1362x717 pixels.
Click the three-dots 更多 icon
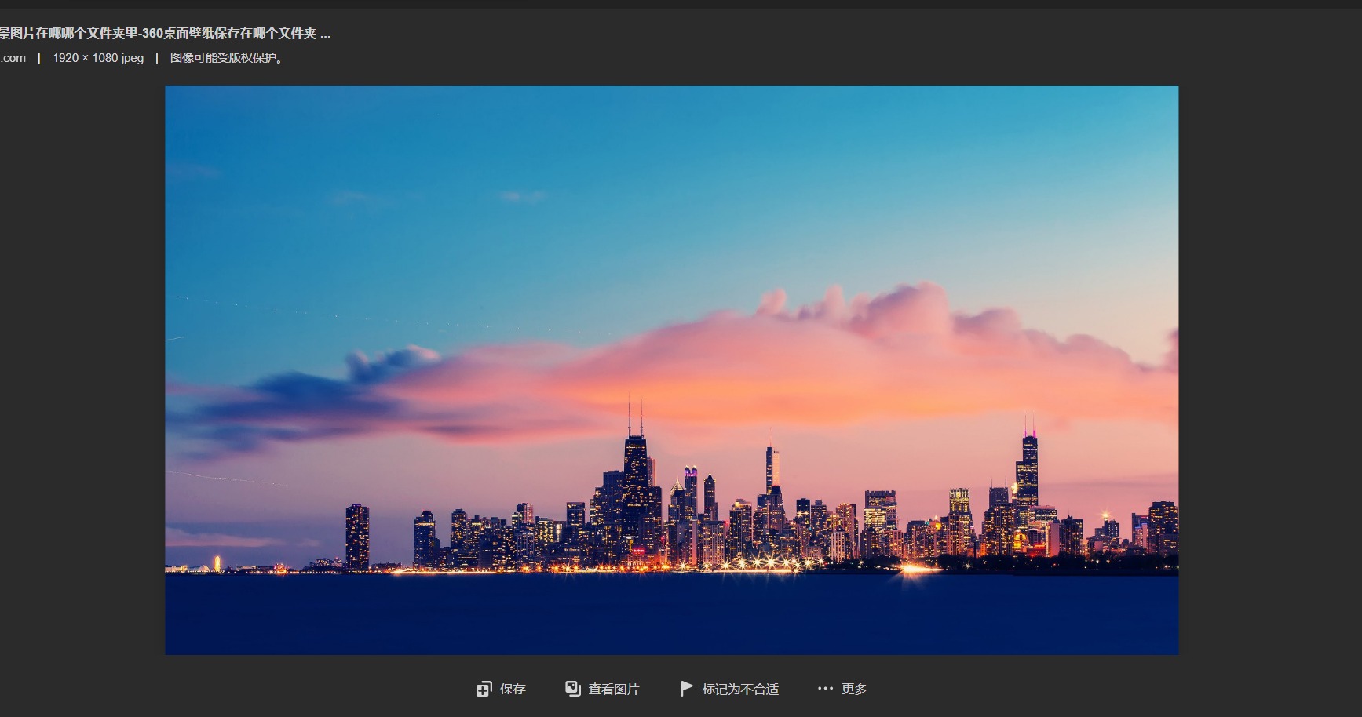825,689
